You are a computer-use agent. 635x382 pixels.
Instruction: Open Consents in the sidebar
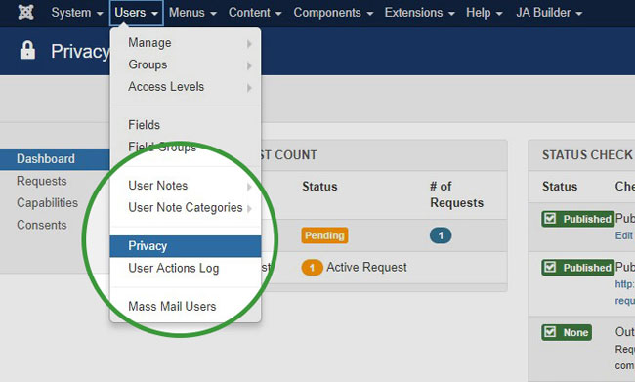(42, 225)
